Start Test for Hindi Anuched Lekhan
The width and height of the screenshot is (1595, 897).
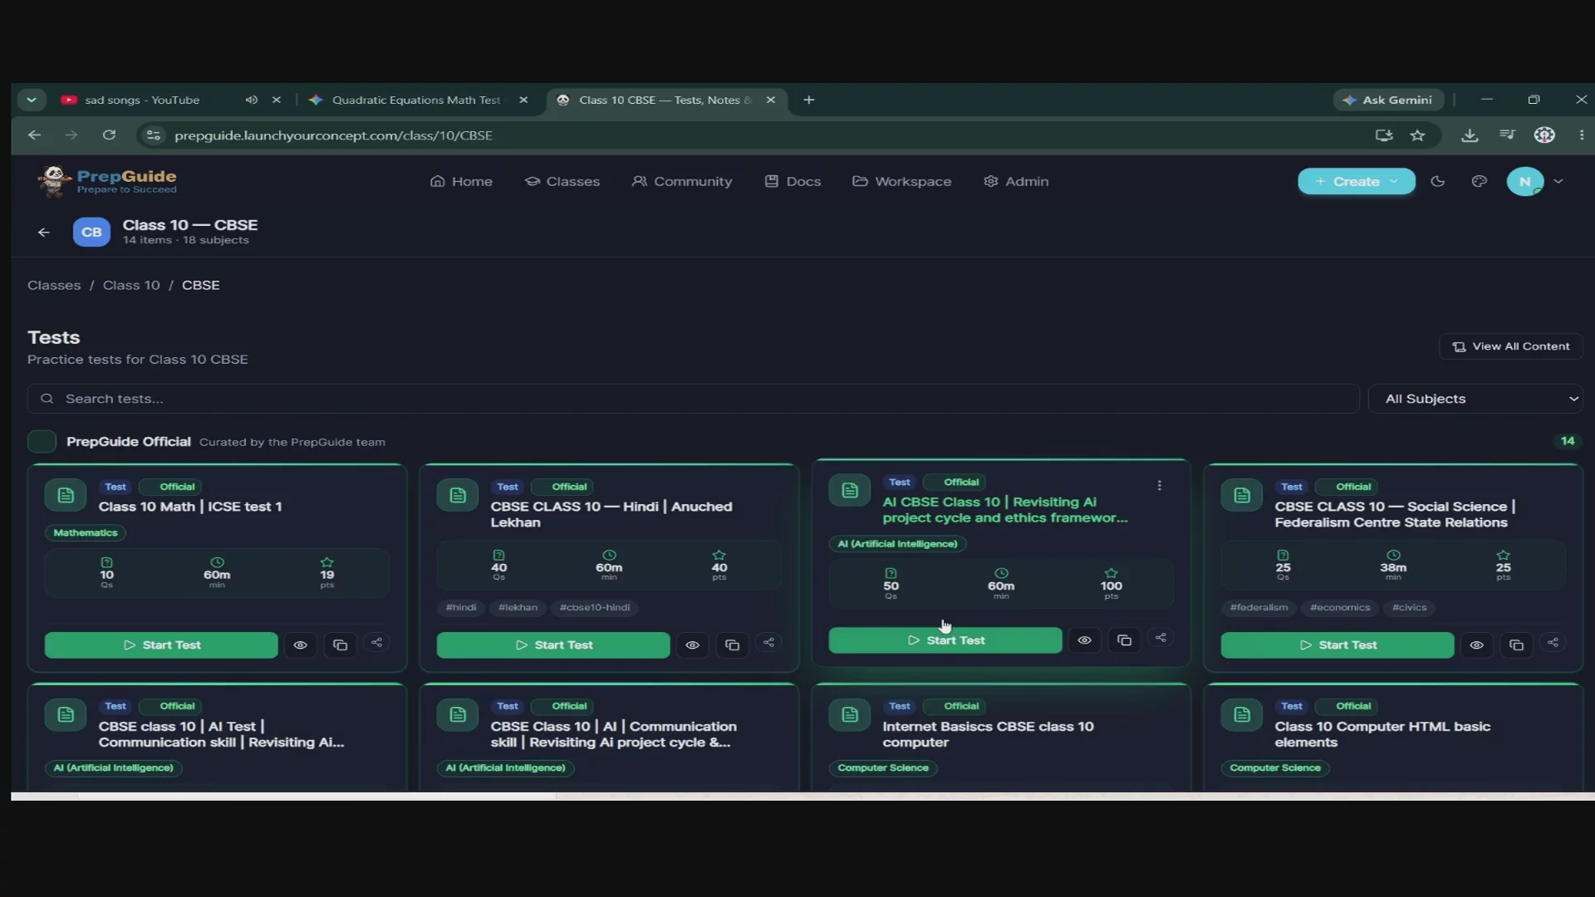tap(553, 645)
